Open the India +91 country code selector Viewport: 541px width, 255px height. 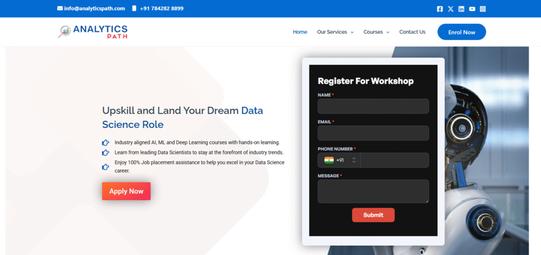(x=339, y=160)
